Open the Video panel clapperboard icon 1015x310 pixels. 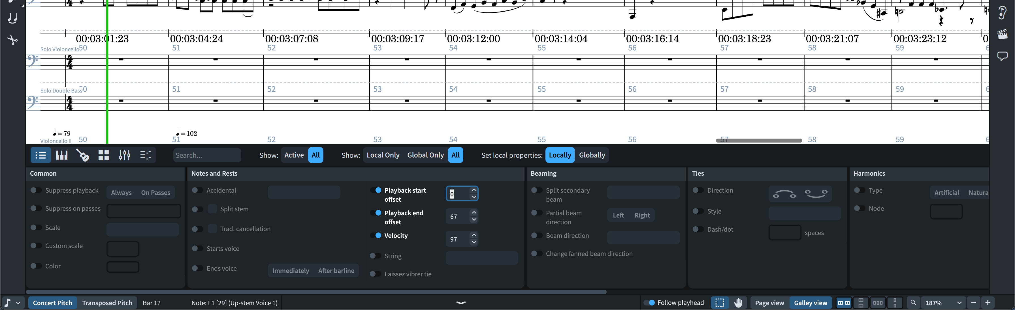(x=1002, y=35)
